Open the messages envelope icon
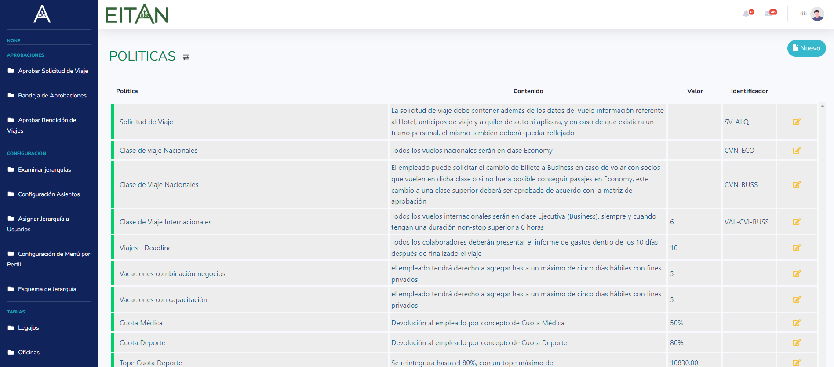834x367 pixels. (769, 14)
